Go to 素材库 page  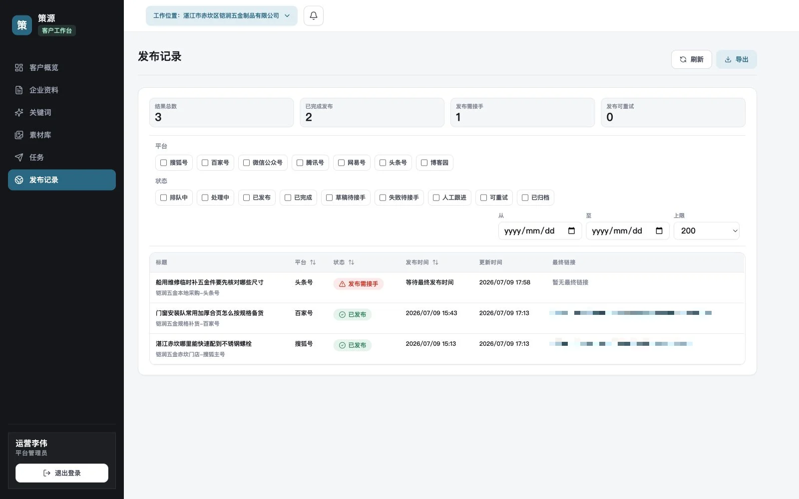click(x=62, y=135)
